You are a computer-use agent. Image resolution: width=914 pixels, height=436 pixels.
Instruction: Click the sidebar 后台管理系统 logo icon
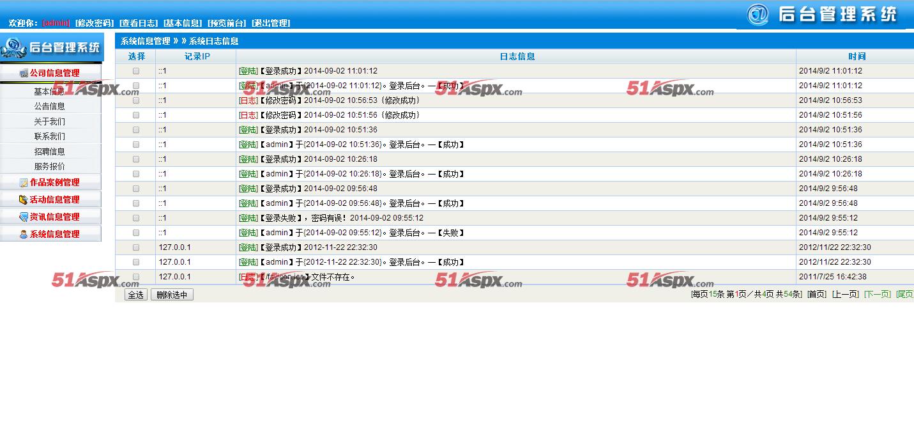[x=13, y=47]
